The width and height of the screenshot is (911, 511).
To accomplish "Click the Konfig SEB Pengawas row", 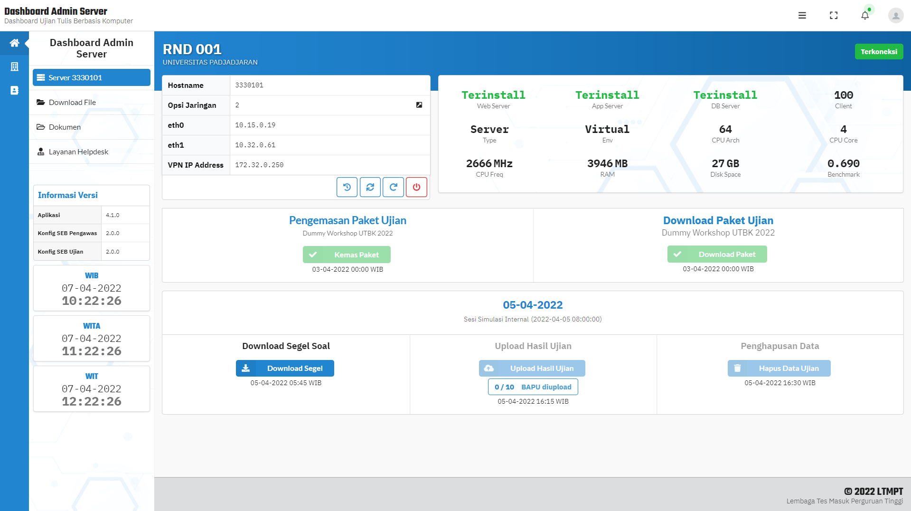I will [x=92, y=233].
